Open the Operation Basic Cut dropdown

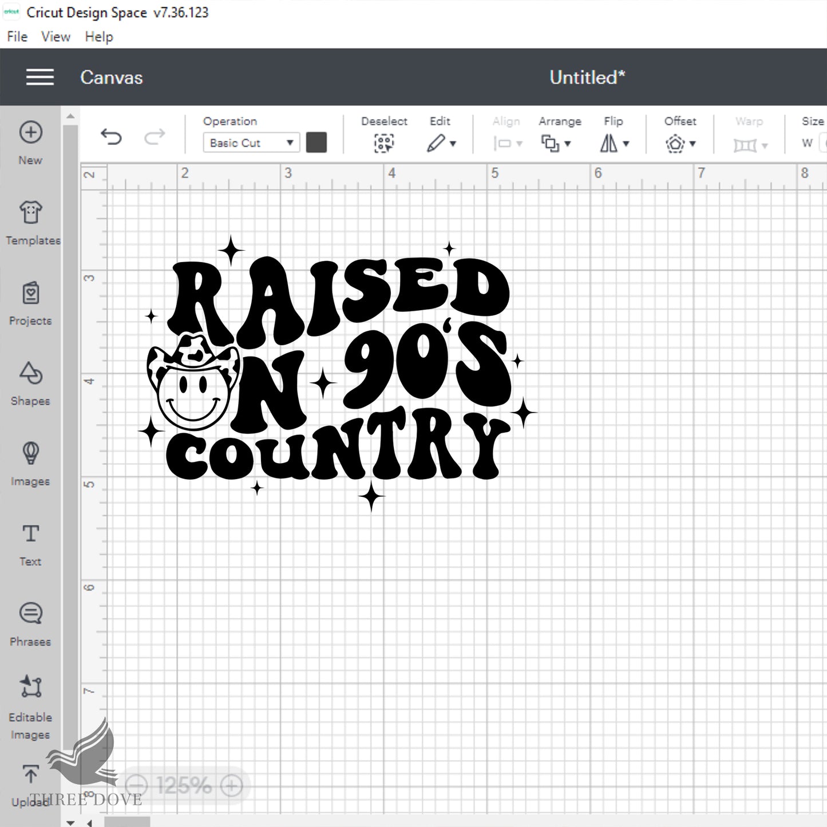[x=251, y=143]
